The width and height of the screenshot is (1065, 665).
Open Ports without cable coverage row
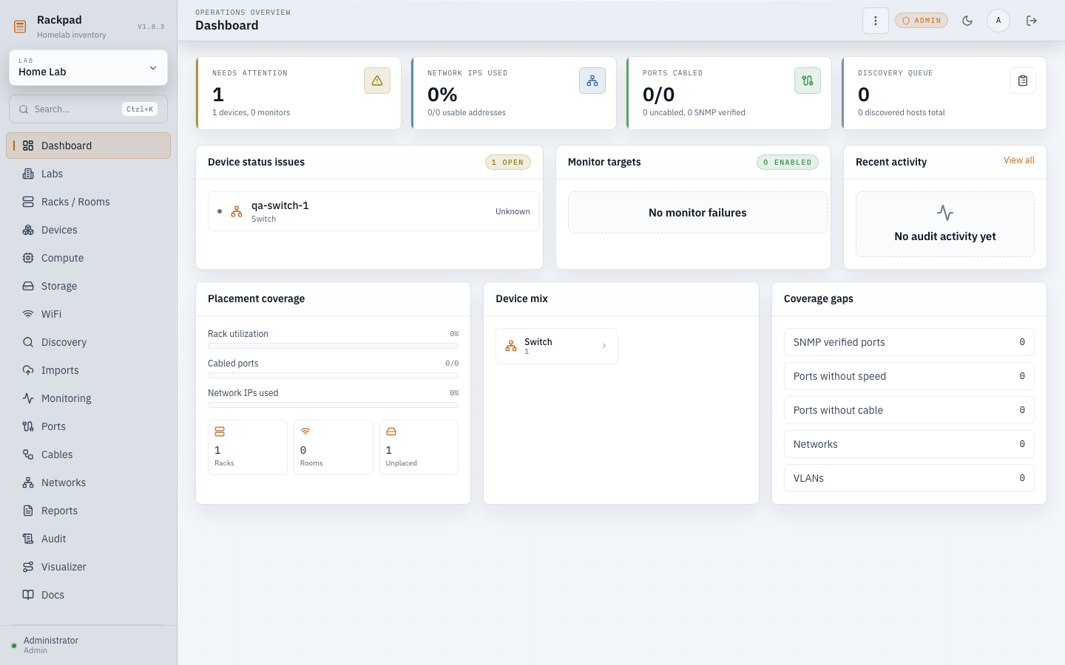909,410
